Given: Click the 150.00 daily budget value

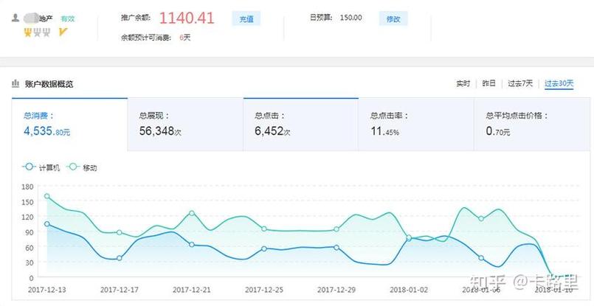Looking at the screenshot, I should tap(350, 18).
